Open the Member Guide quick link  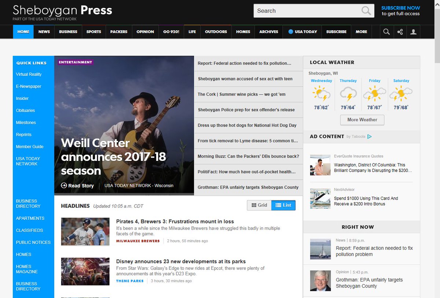coord(29,147)
